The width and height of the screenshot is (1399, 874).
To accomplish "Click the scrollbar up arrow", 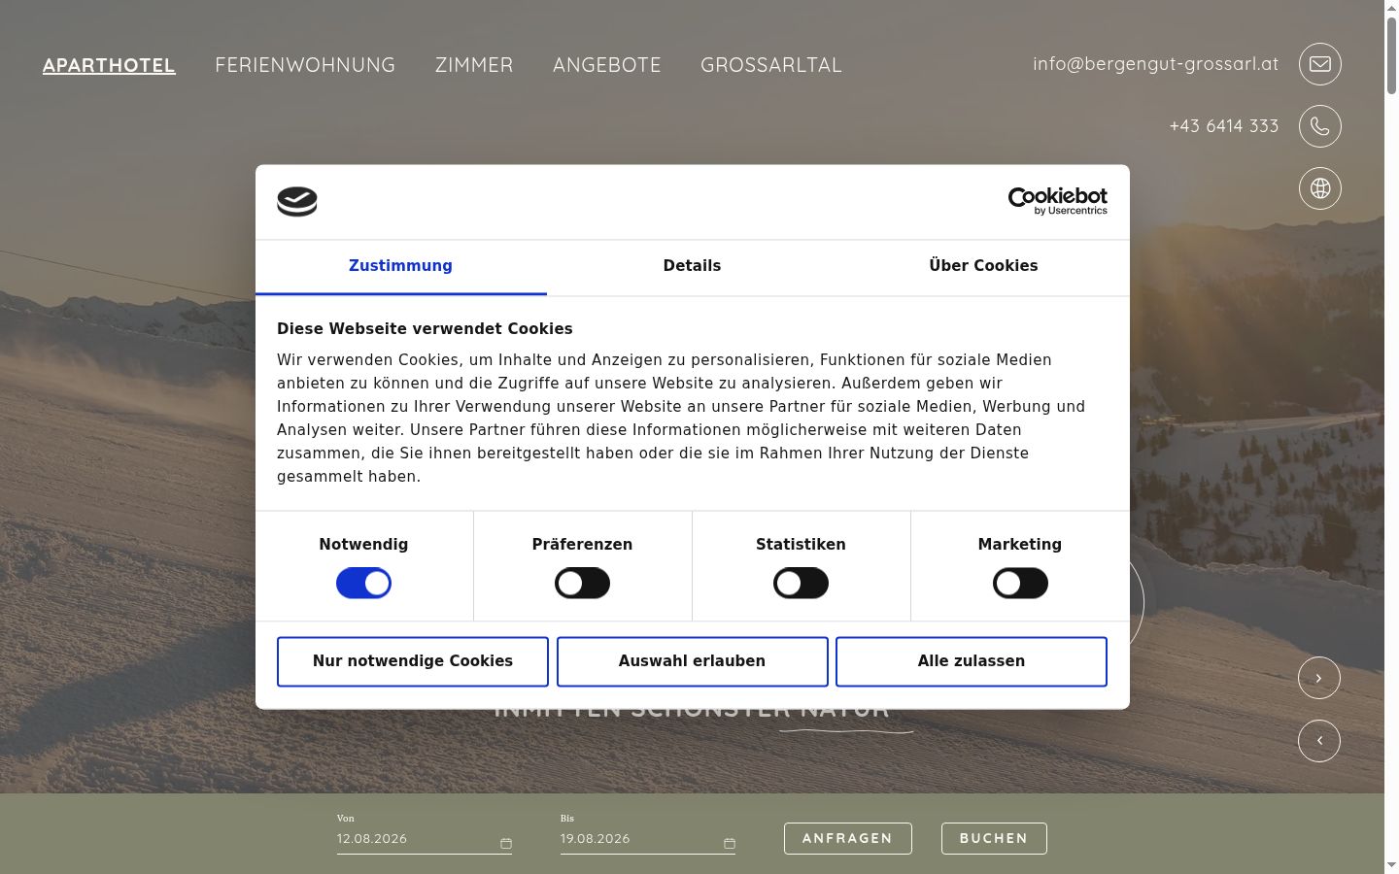I will coord(1391,8).
